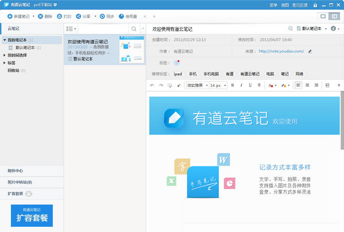
Task: Click the forward navigation arrow in toolbar
Action: [x=154, y=17]
